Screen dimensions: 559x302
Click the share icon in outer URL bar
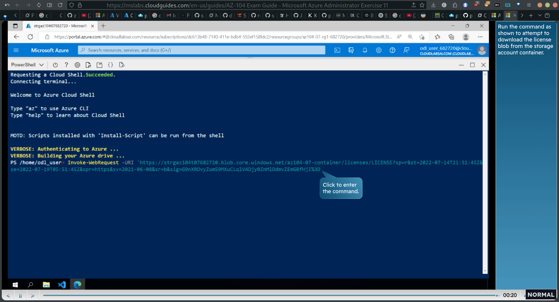pyautogui.click(x=414, y=5)
